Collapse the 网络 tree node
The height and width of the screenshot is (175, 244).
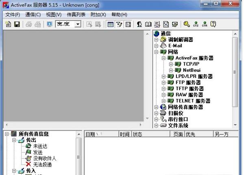coord(156,52)
